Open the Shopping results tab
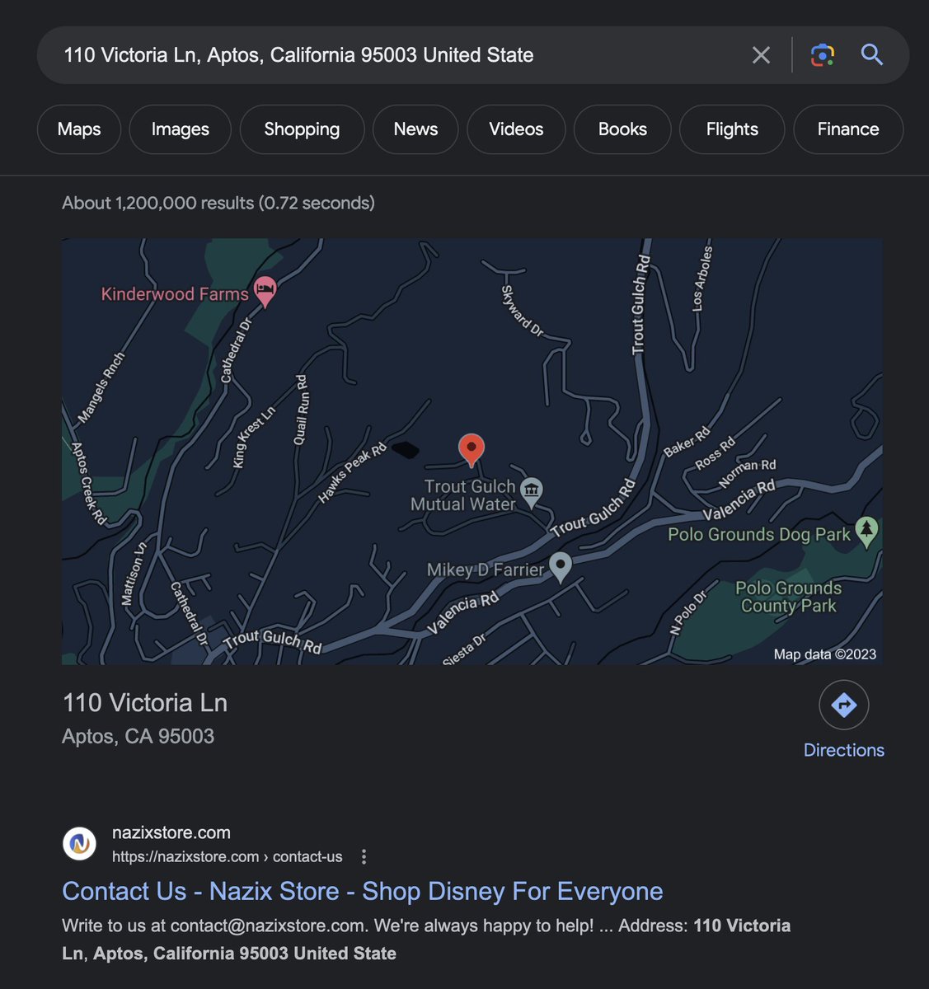The height and width of the screenshot is (989, 929). coord(302,129)
